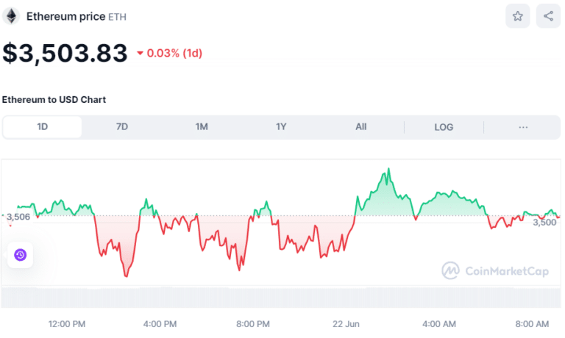Select the 1D time range tab

pyautogui.click(x=42, y=126)
